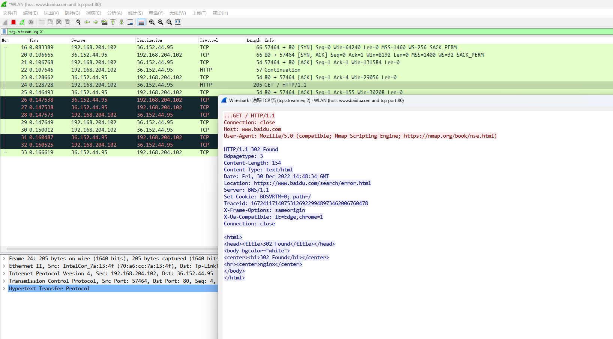
Task: Expand Internet Protocol Version 4 row
Action: (x=4, y=273)
